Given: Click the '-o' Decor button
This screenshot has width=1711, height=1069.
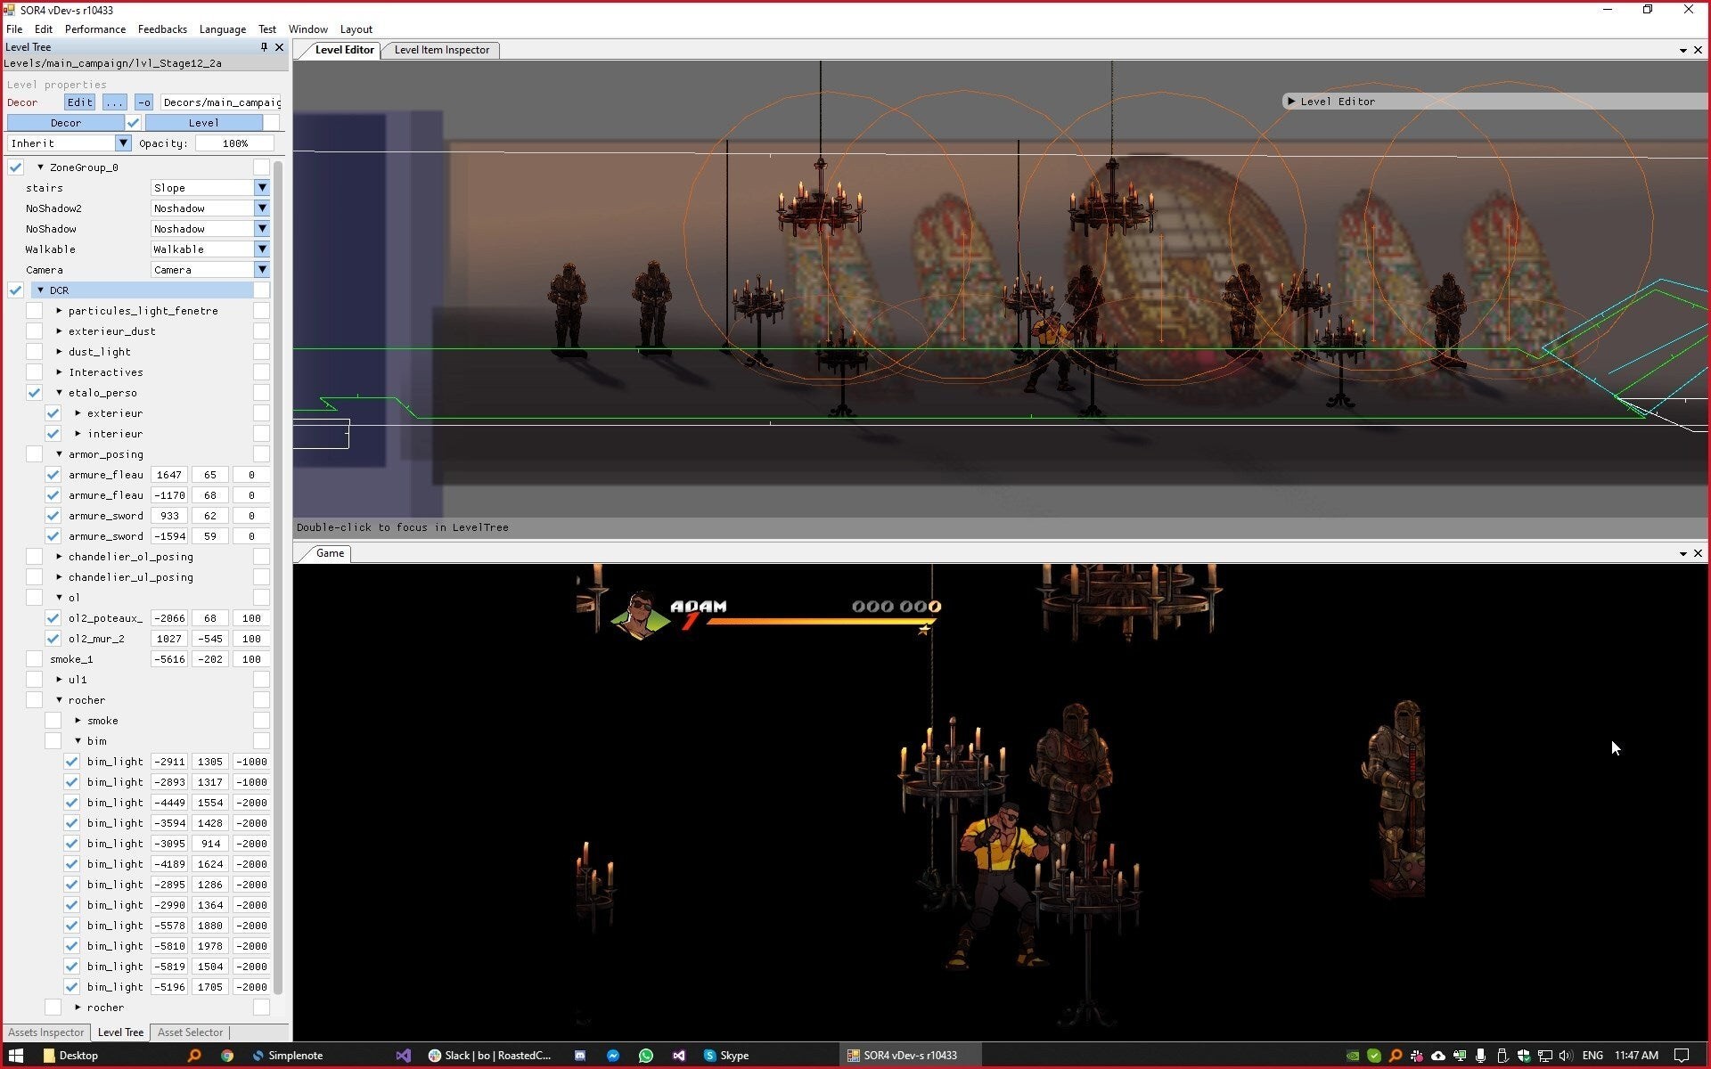Looking at the screenshot, I should click(x=144, y=102).
